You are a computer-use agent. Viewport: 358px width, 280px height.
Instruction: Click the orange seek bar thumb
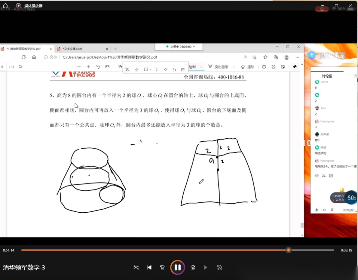[289, 250]
